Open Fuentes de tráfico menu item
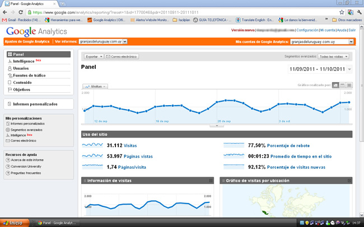Viewport: 364px width, 227px height. (39, 75)
